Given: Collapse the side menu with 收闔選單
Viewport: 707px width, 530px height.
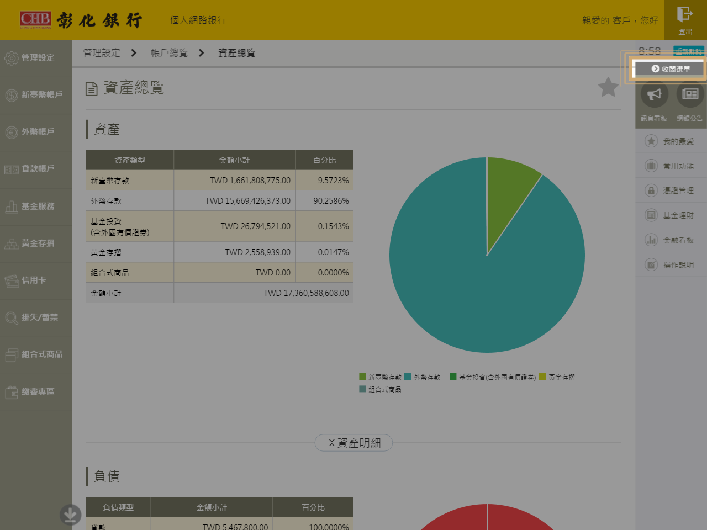Looking at the screenshot, I should click(670, 69).
